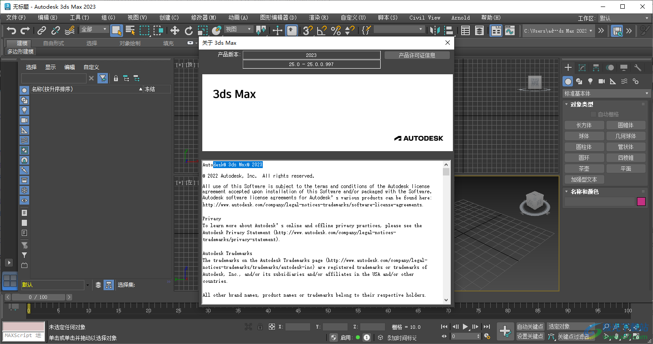Open the Select by Name list
The width and height of the screenshot is (653, 344).
(x=130, y=30)
